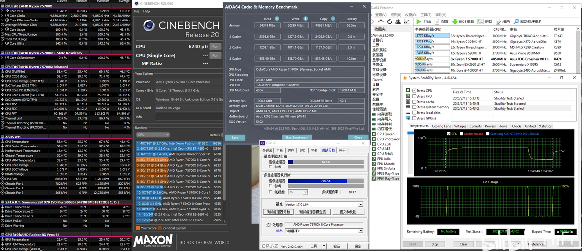The width and height of the screenshot is (582, 251).
Task: Click the CPU-Z purple title bar icon
Action: click(262, 143)
